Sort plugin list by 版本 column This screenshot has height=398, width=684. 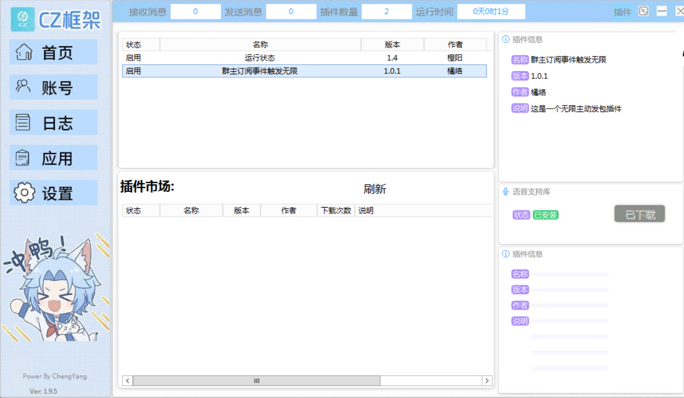pyautogui.click(x=392, y=44)
